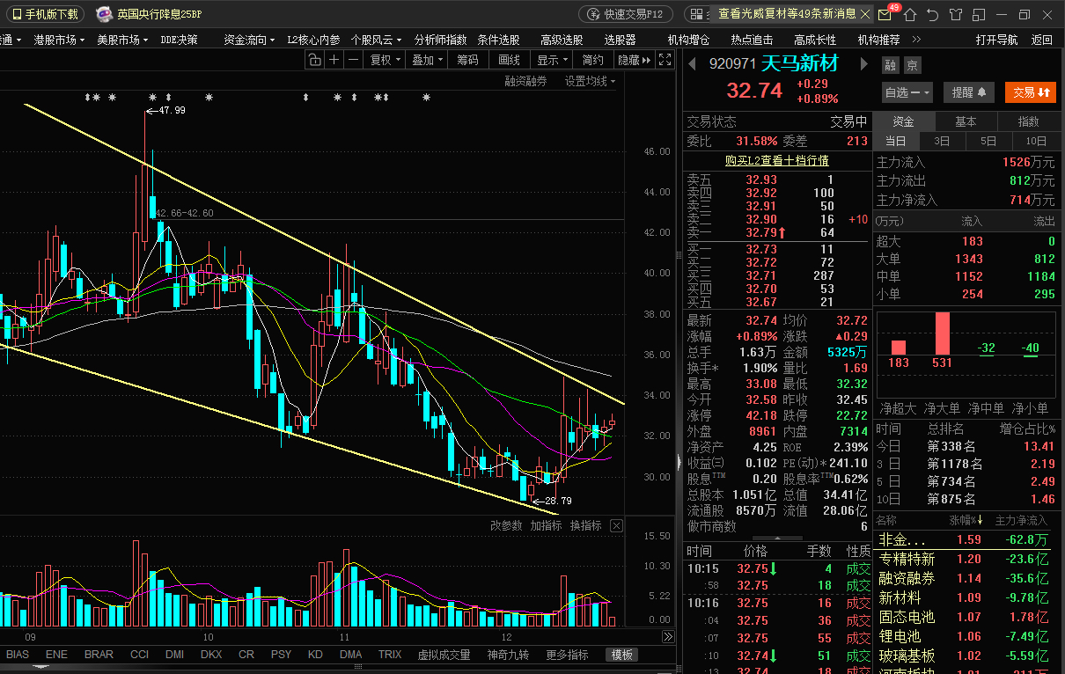Select the 基本 tab
The width and height of the screenshot is (1065, 674).
pyautogui.click(x=966, y=121)
